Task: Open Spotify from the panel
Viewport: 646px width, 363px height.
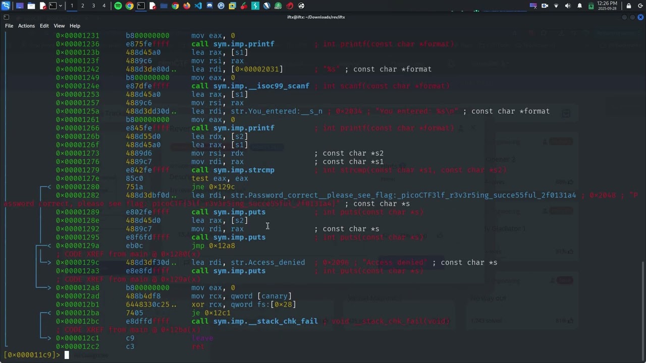Action: pyautogui.click(x=118, y=6)
